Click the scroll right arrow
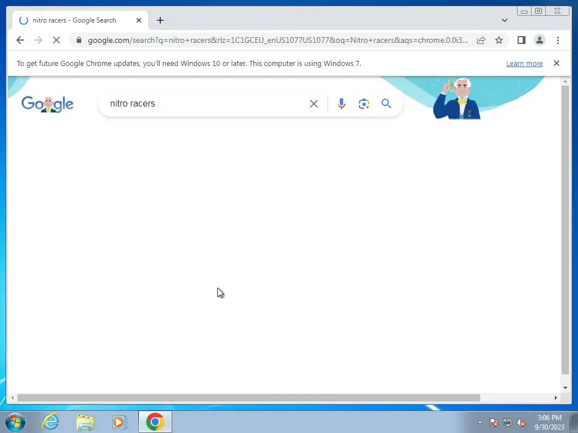This screenshot has width=578, height=433. coord(556,397)
